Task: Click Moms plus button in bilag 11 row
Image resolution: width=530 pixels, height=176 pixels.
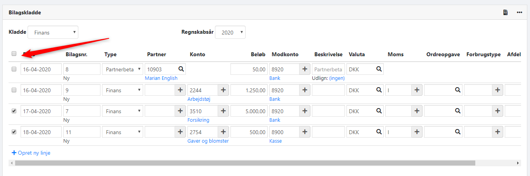Action: click(x=417, y=132)
